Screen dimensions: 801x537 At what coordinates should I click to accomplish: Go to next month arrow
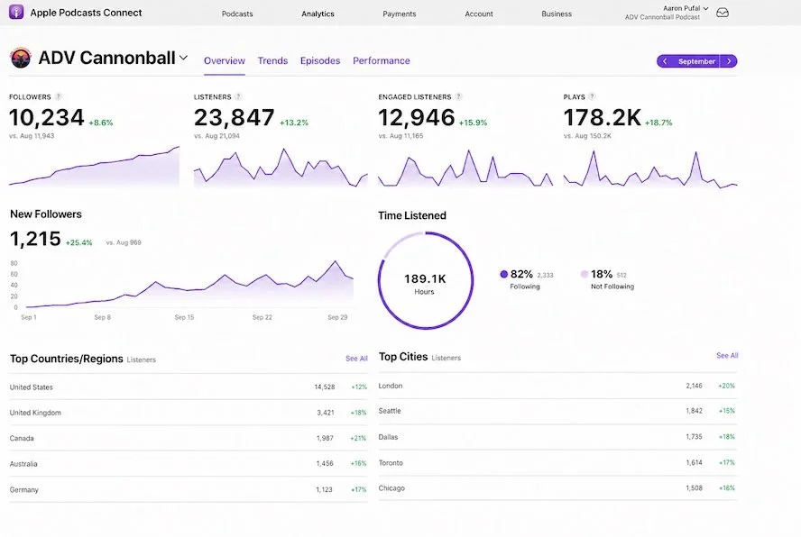[729, 61]
